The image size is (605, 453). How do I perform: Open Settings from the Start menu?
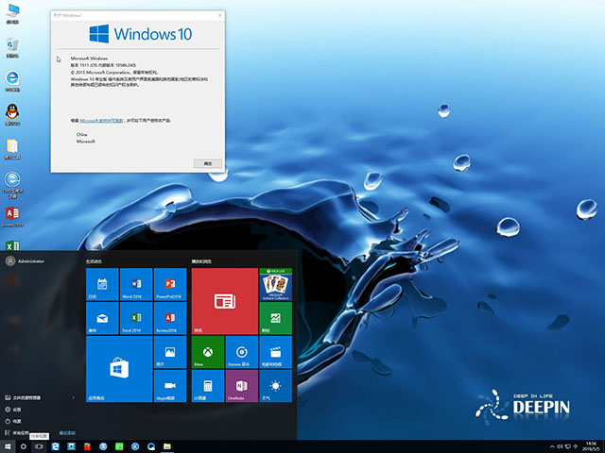pos(17,410)
